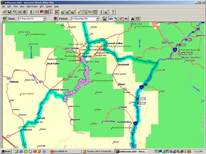The height and width of the screenshot is (154, 206).
Task: Open the blue phone book search icon
Action: 31,12
